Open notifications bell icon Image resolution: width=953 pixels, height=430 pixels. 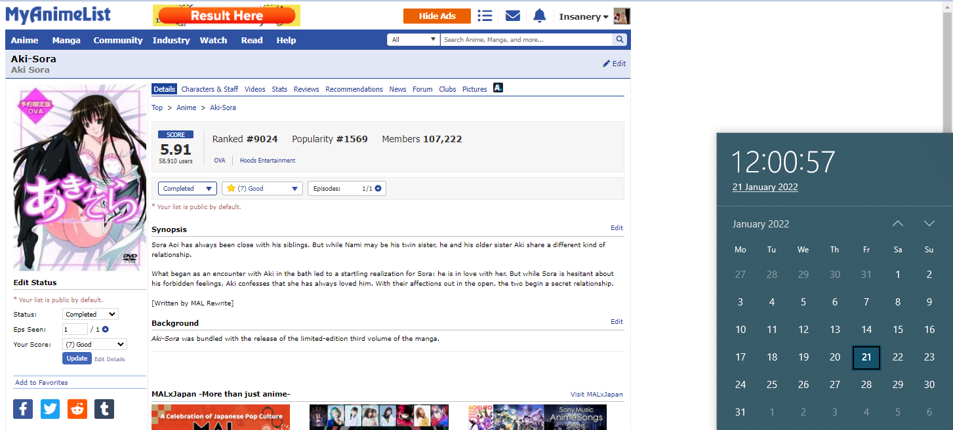pyautogui.click(x=539, y=16)
